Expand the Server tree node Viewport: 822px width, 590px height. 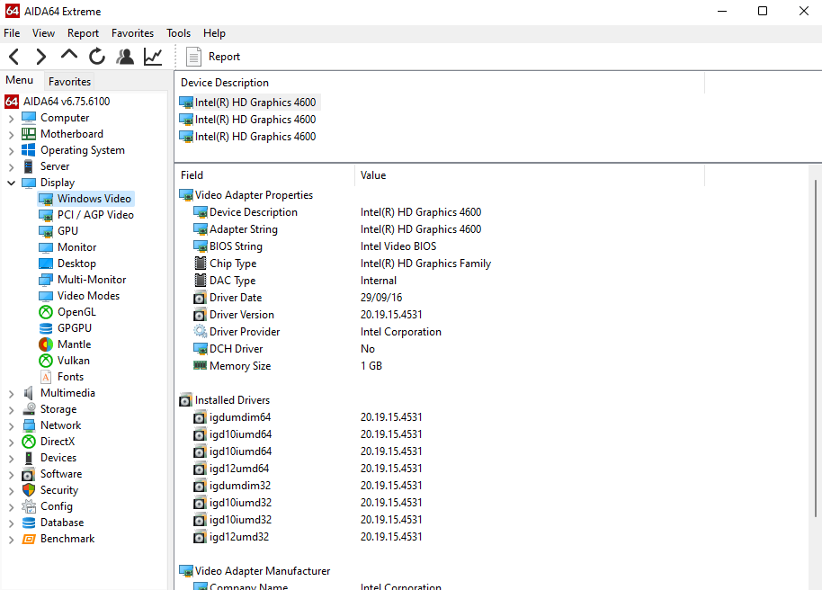[11, 167]
